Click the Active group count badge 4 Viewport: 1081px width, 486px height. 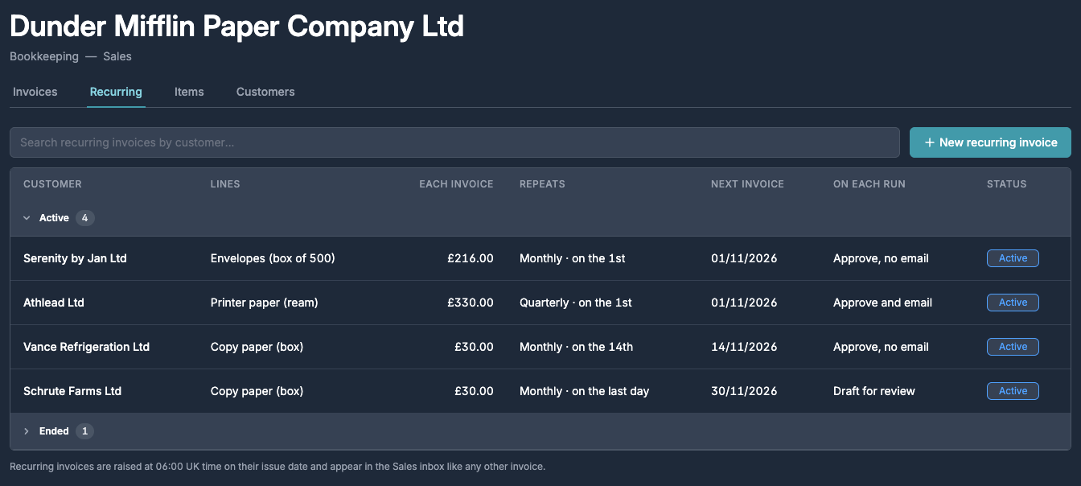[85, 218]
